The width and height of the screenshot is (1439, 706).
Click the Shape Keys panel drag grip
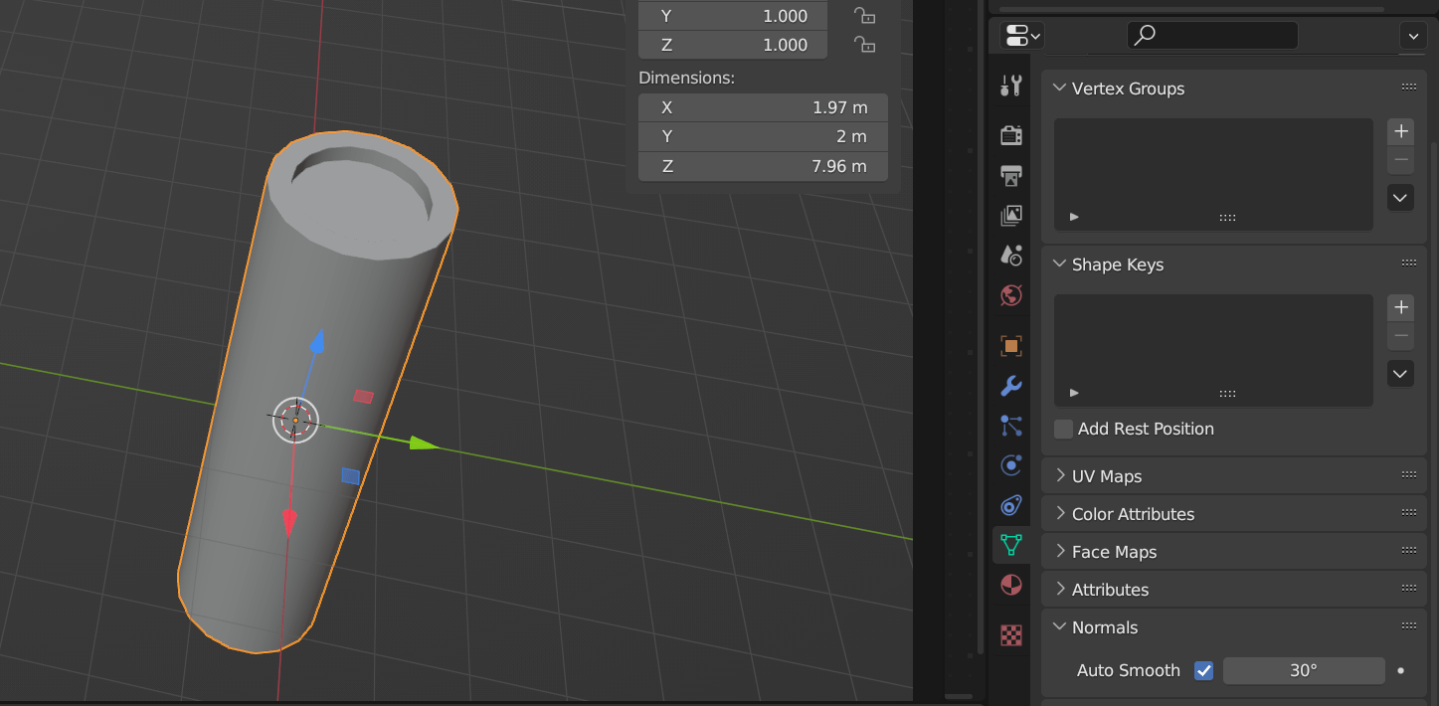(x=1409, y=264)
